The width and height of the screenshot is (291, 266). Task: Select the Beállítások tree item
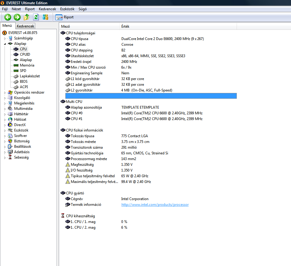[23, 147]
